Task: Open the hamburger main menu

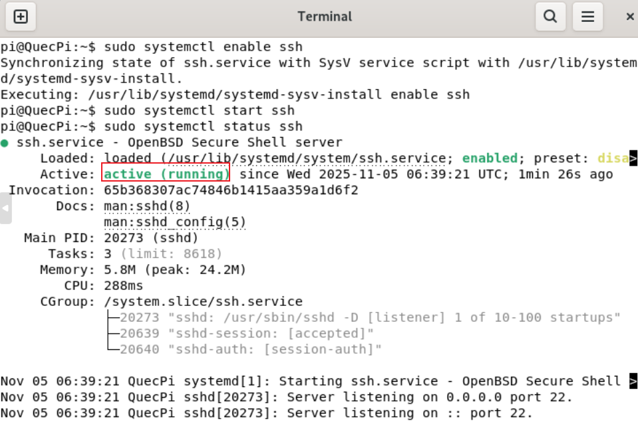Action: pos(587,17)
